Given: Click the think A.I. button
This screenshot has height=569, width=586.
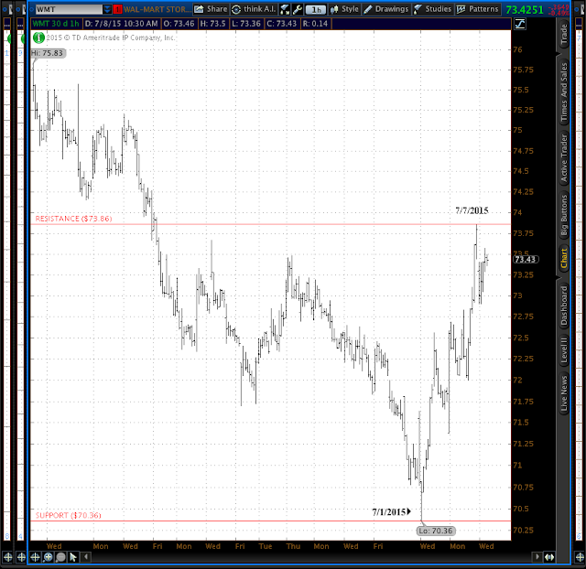Looking at the screenshot, I should click(x=254, y=9).
